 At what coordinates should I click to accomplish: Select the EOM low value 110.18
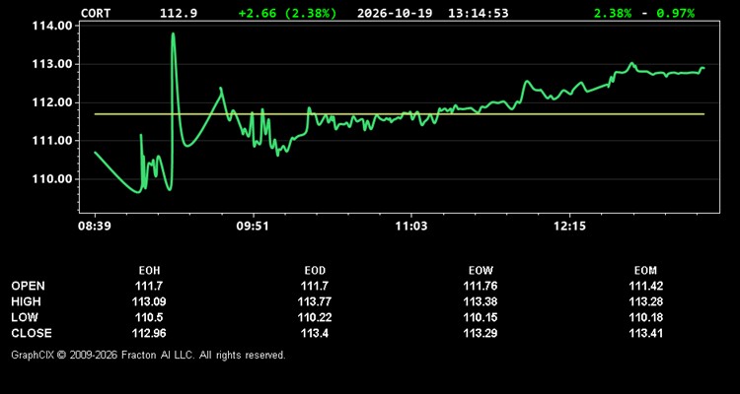(x=645, y=317)
